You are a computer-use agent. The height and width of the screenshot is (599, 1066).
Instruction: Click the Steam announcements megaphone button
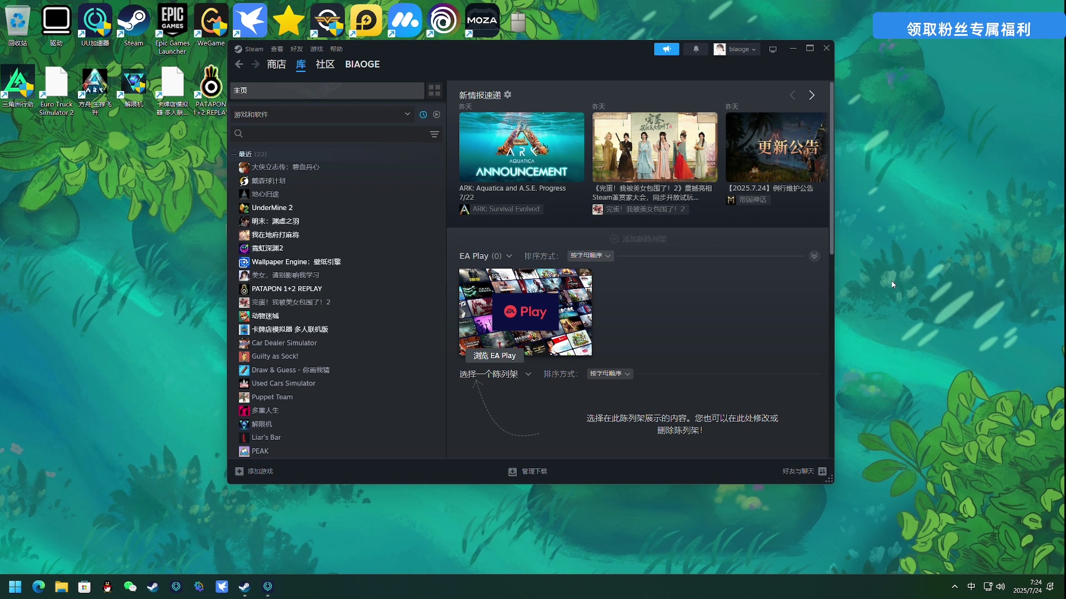[x=666, y=49]
